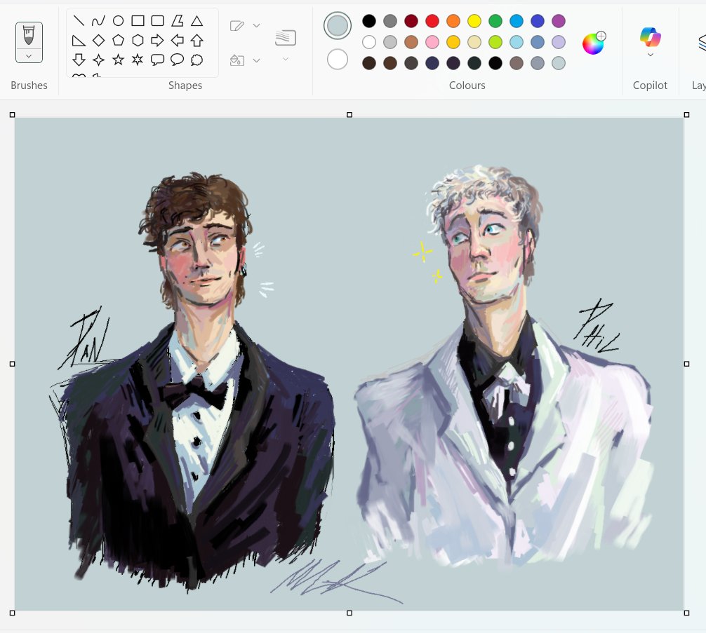Image resolution: width=706 pixels, height=633 pixels.
Task: Select the Four-point star shape
Action: click(98, 60)
